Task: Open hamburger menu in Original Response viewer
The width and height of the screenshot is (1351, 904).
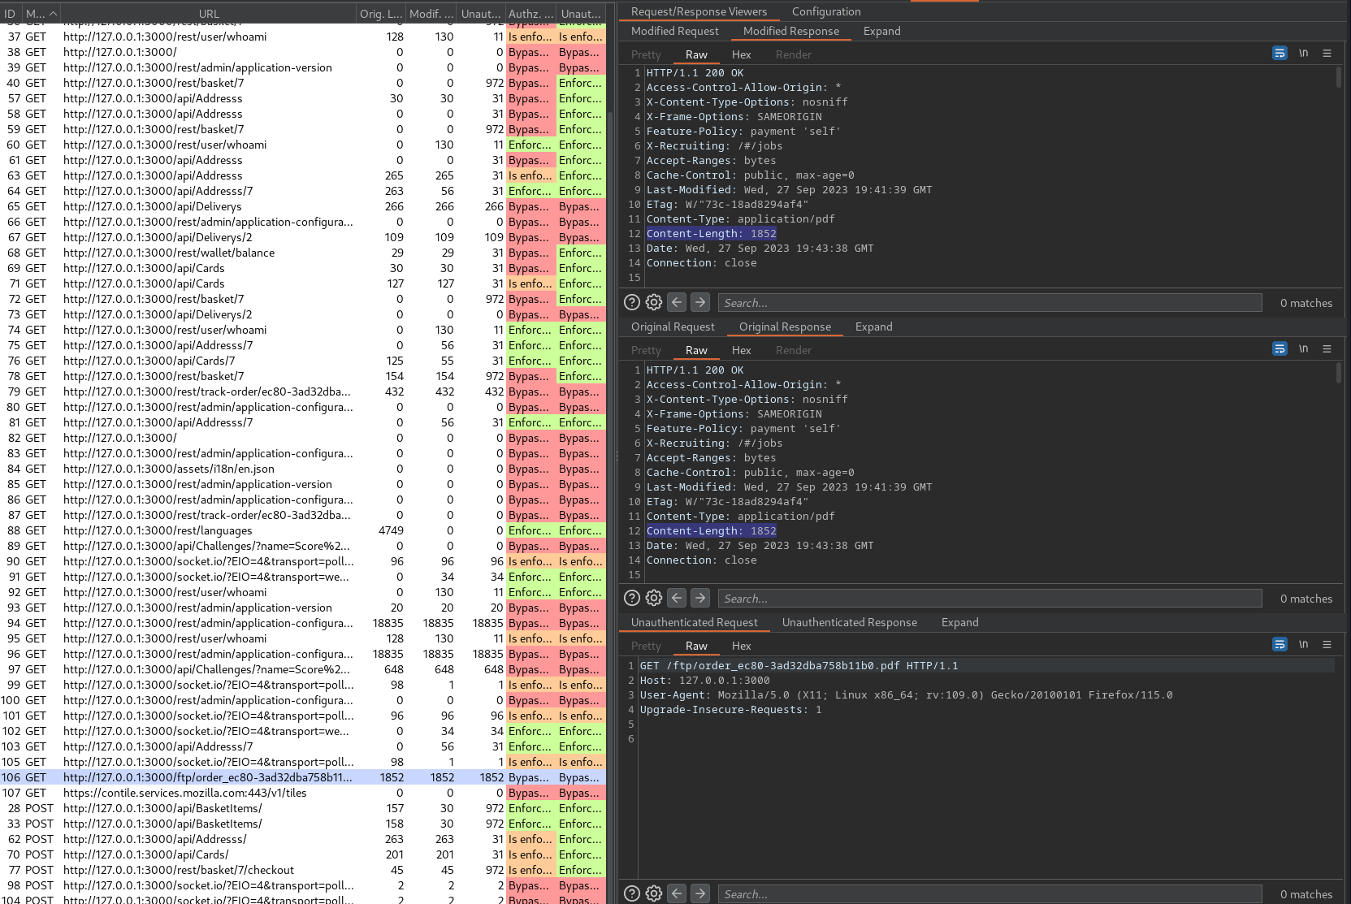Action: tap(1327, 349)
